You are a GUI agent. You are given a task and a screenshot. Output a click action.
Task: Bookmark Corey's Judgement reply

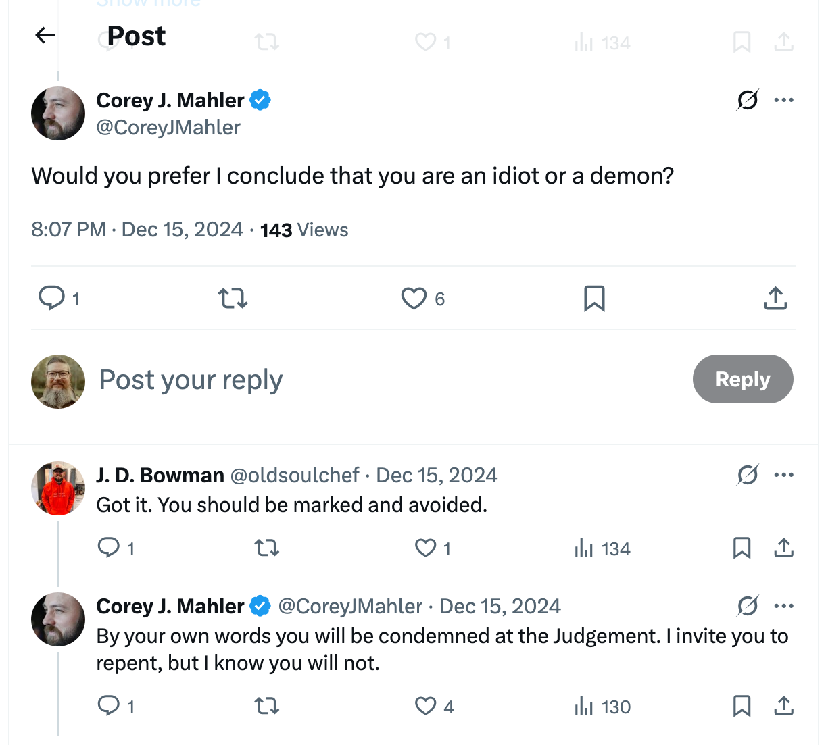pos(742,706)
